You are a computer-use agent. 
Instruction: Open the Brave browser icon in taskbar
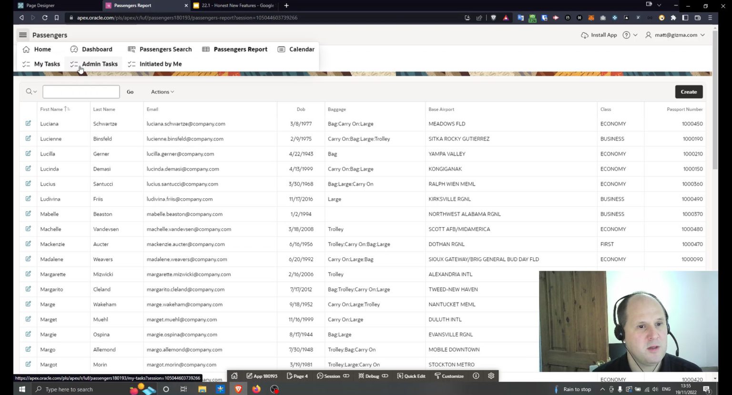tap(238, 389)
